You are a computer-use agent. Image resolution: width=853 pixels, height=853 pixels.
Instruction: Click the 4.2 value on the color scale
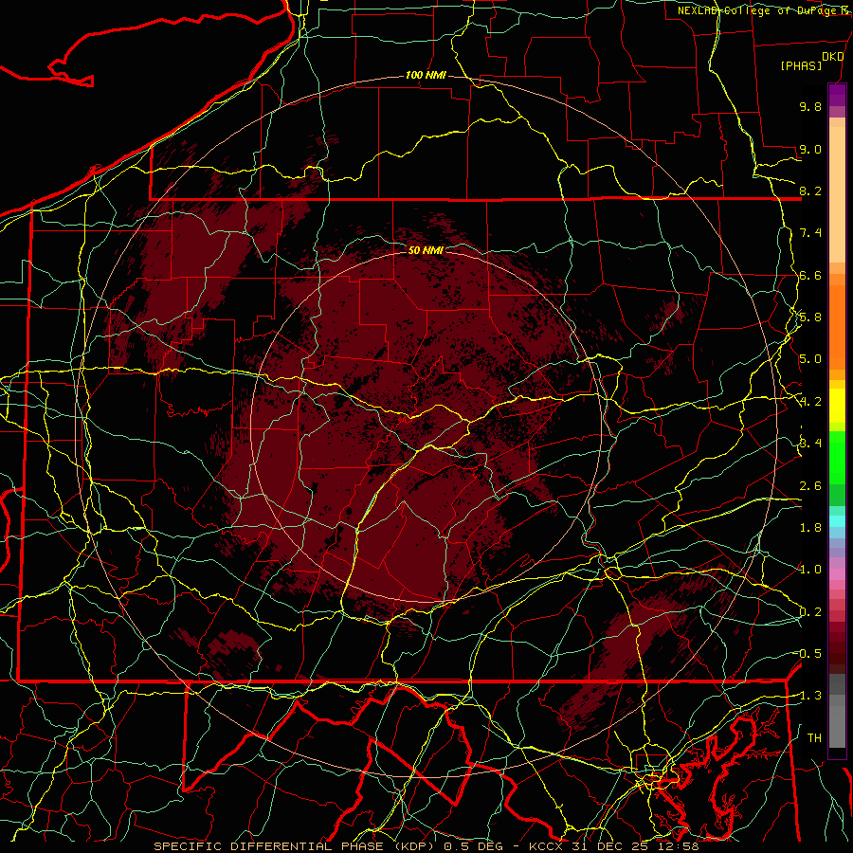click(810, 402)
